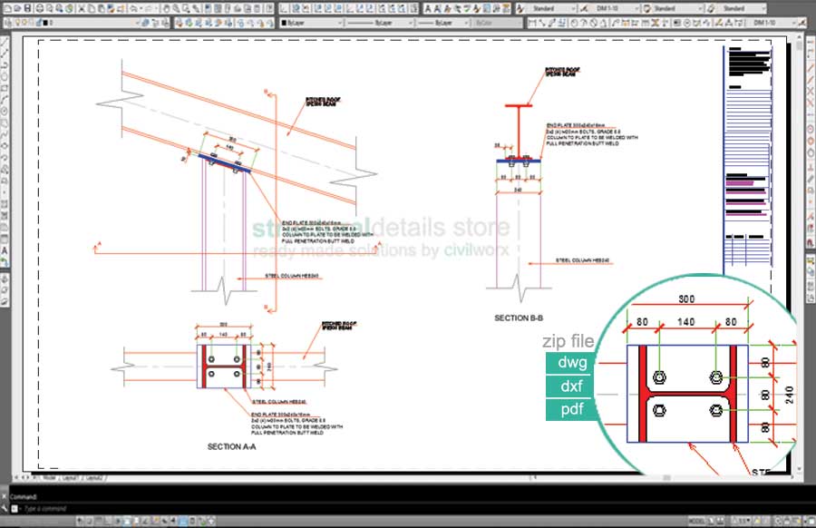
Task: Click the MODEL button in status bar
Action: click(696, 521)
